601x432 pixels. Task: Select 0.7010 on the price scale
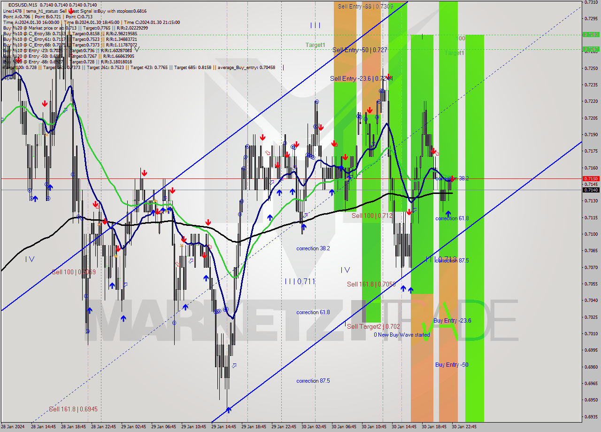pyautogui.click(x=592, y=333)
